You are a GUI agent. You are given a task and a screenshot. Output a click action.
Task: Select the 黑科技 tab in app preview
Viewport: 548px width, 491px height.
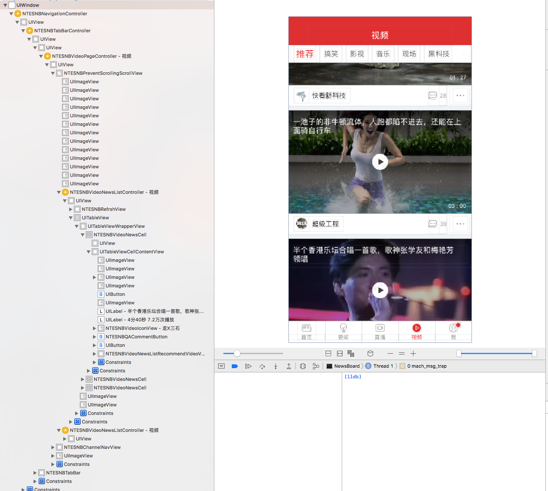(438, 54)
